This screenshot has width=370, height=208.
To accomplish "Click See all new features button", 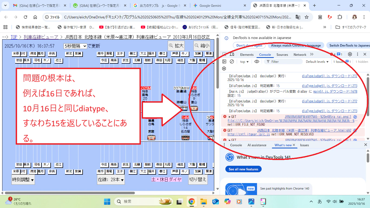I will pyautogui.click(x=243, y=169).
